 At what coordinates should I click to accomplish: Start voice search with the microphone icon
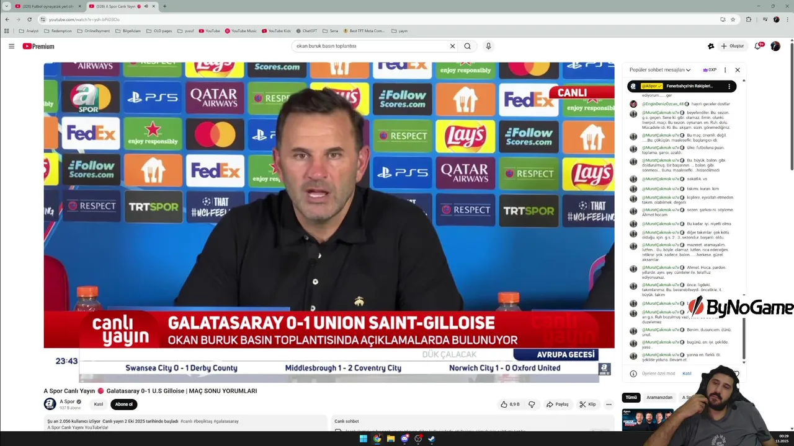[488, 46]
